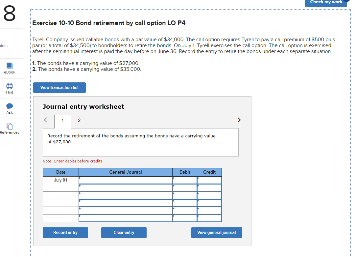Open the Ask panel
Viewport: 356px width, 257px height.
pos(9,109)
